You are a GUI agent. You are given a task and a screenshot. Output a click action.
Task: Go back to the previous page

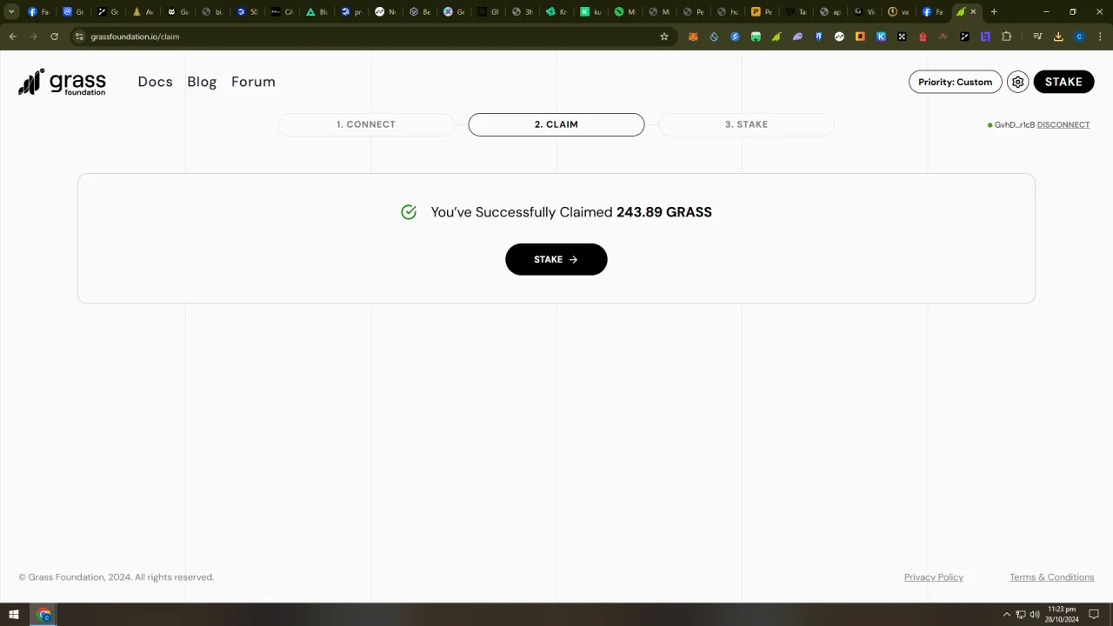click(x=13, y=37)
